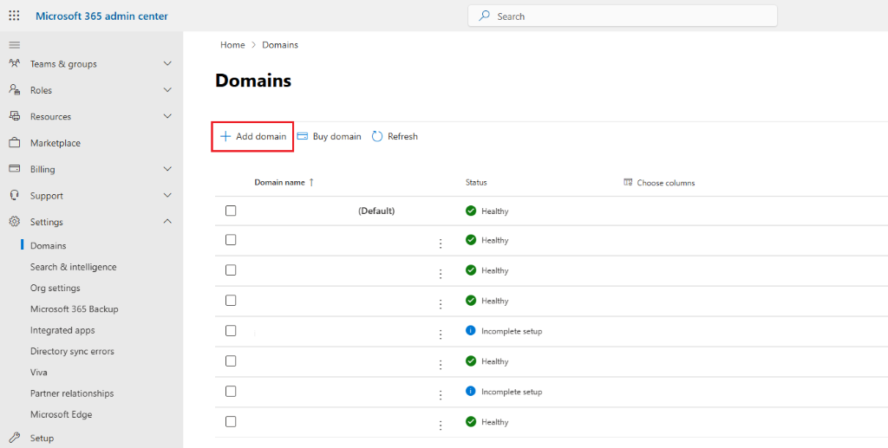Click blue info icon of first Incomplete setup
Viewport: 888px width, 448px height.
click(x=471, y=330)
